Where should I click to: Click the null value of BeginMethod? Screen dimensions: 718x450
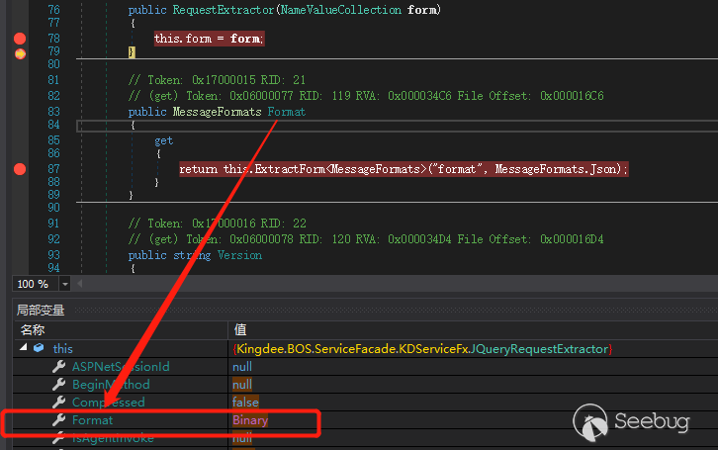(x=242, y=385)
